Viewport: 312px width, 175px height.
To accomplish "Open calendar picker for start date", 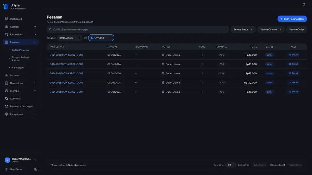I will (x=79, y=38).
